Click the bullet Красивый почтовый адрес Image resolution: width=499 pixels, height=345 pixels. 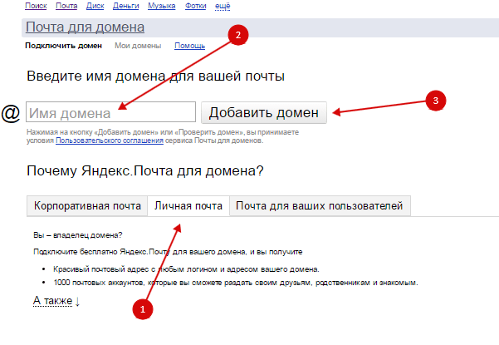coord(186,269)
